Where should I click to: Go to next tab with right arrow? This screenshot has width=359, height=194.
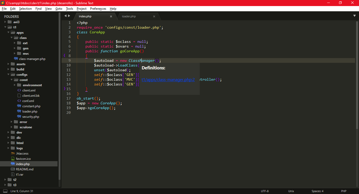click(x=69, y=16)
